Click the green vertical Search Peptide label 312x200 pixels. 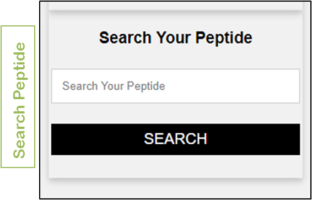[19, 100]
